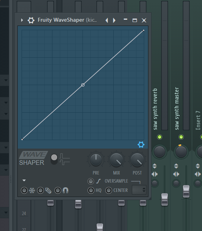Screen dimensions: 202x231
Task: Close the Fruity WaveShaper window
Action: point(144,20)
